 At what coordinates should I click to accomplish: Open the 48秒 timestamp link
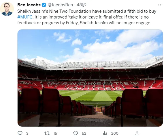81,5
